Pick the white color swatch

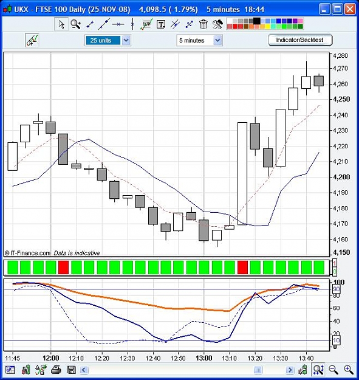230,21
